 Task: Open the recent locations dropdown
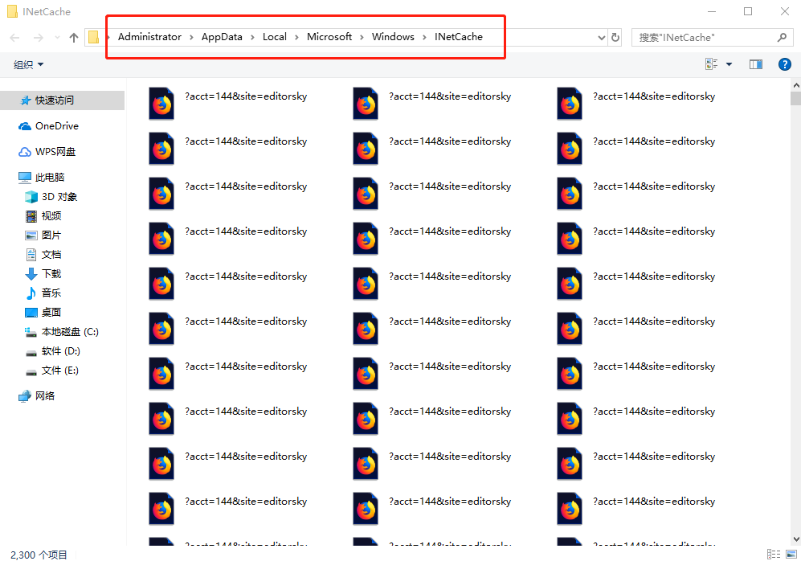pos(57,37)
